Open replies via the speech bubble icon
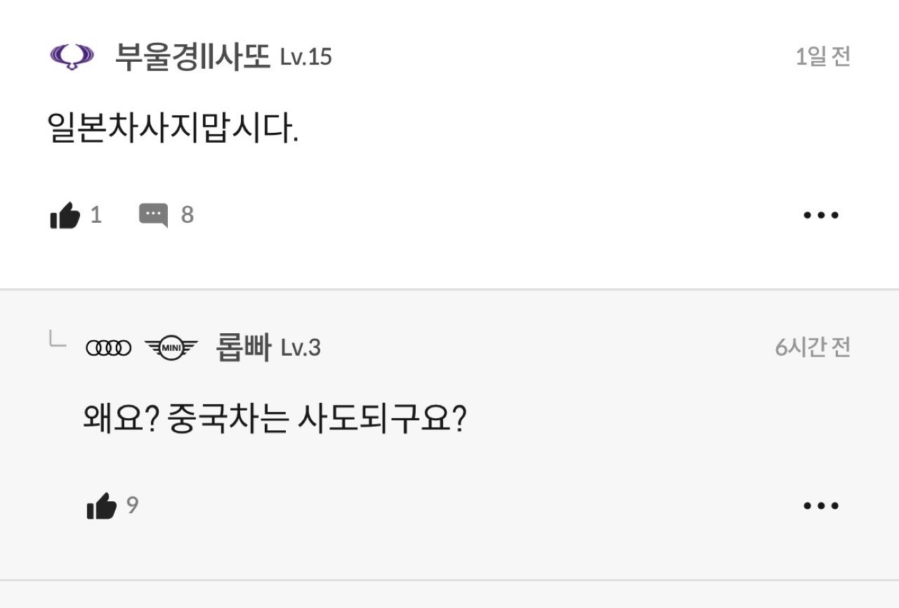The height and width of the screenshot is (608, 899). click(153, 215)
